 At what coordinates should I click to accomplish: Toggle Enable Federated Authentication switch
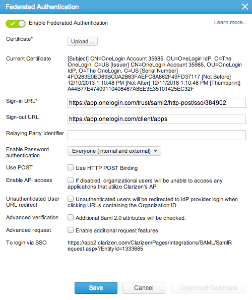(16, 24)
